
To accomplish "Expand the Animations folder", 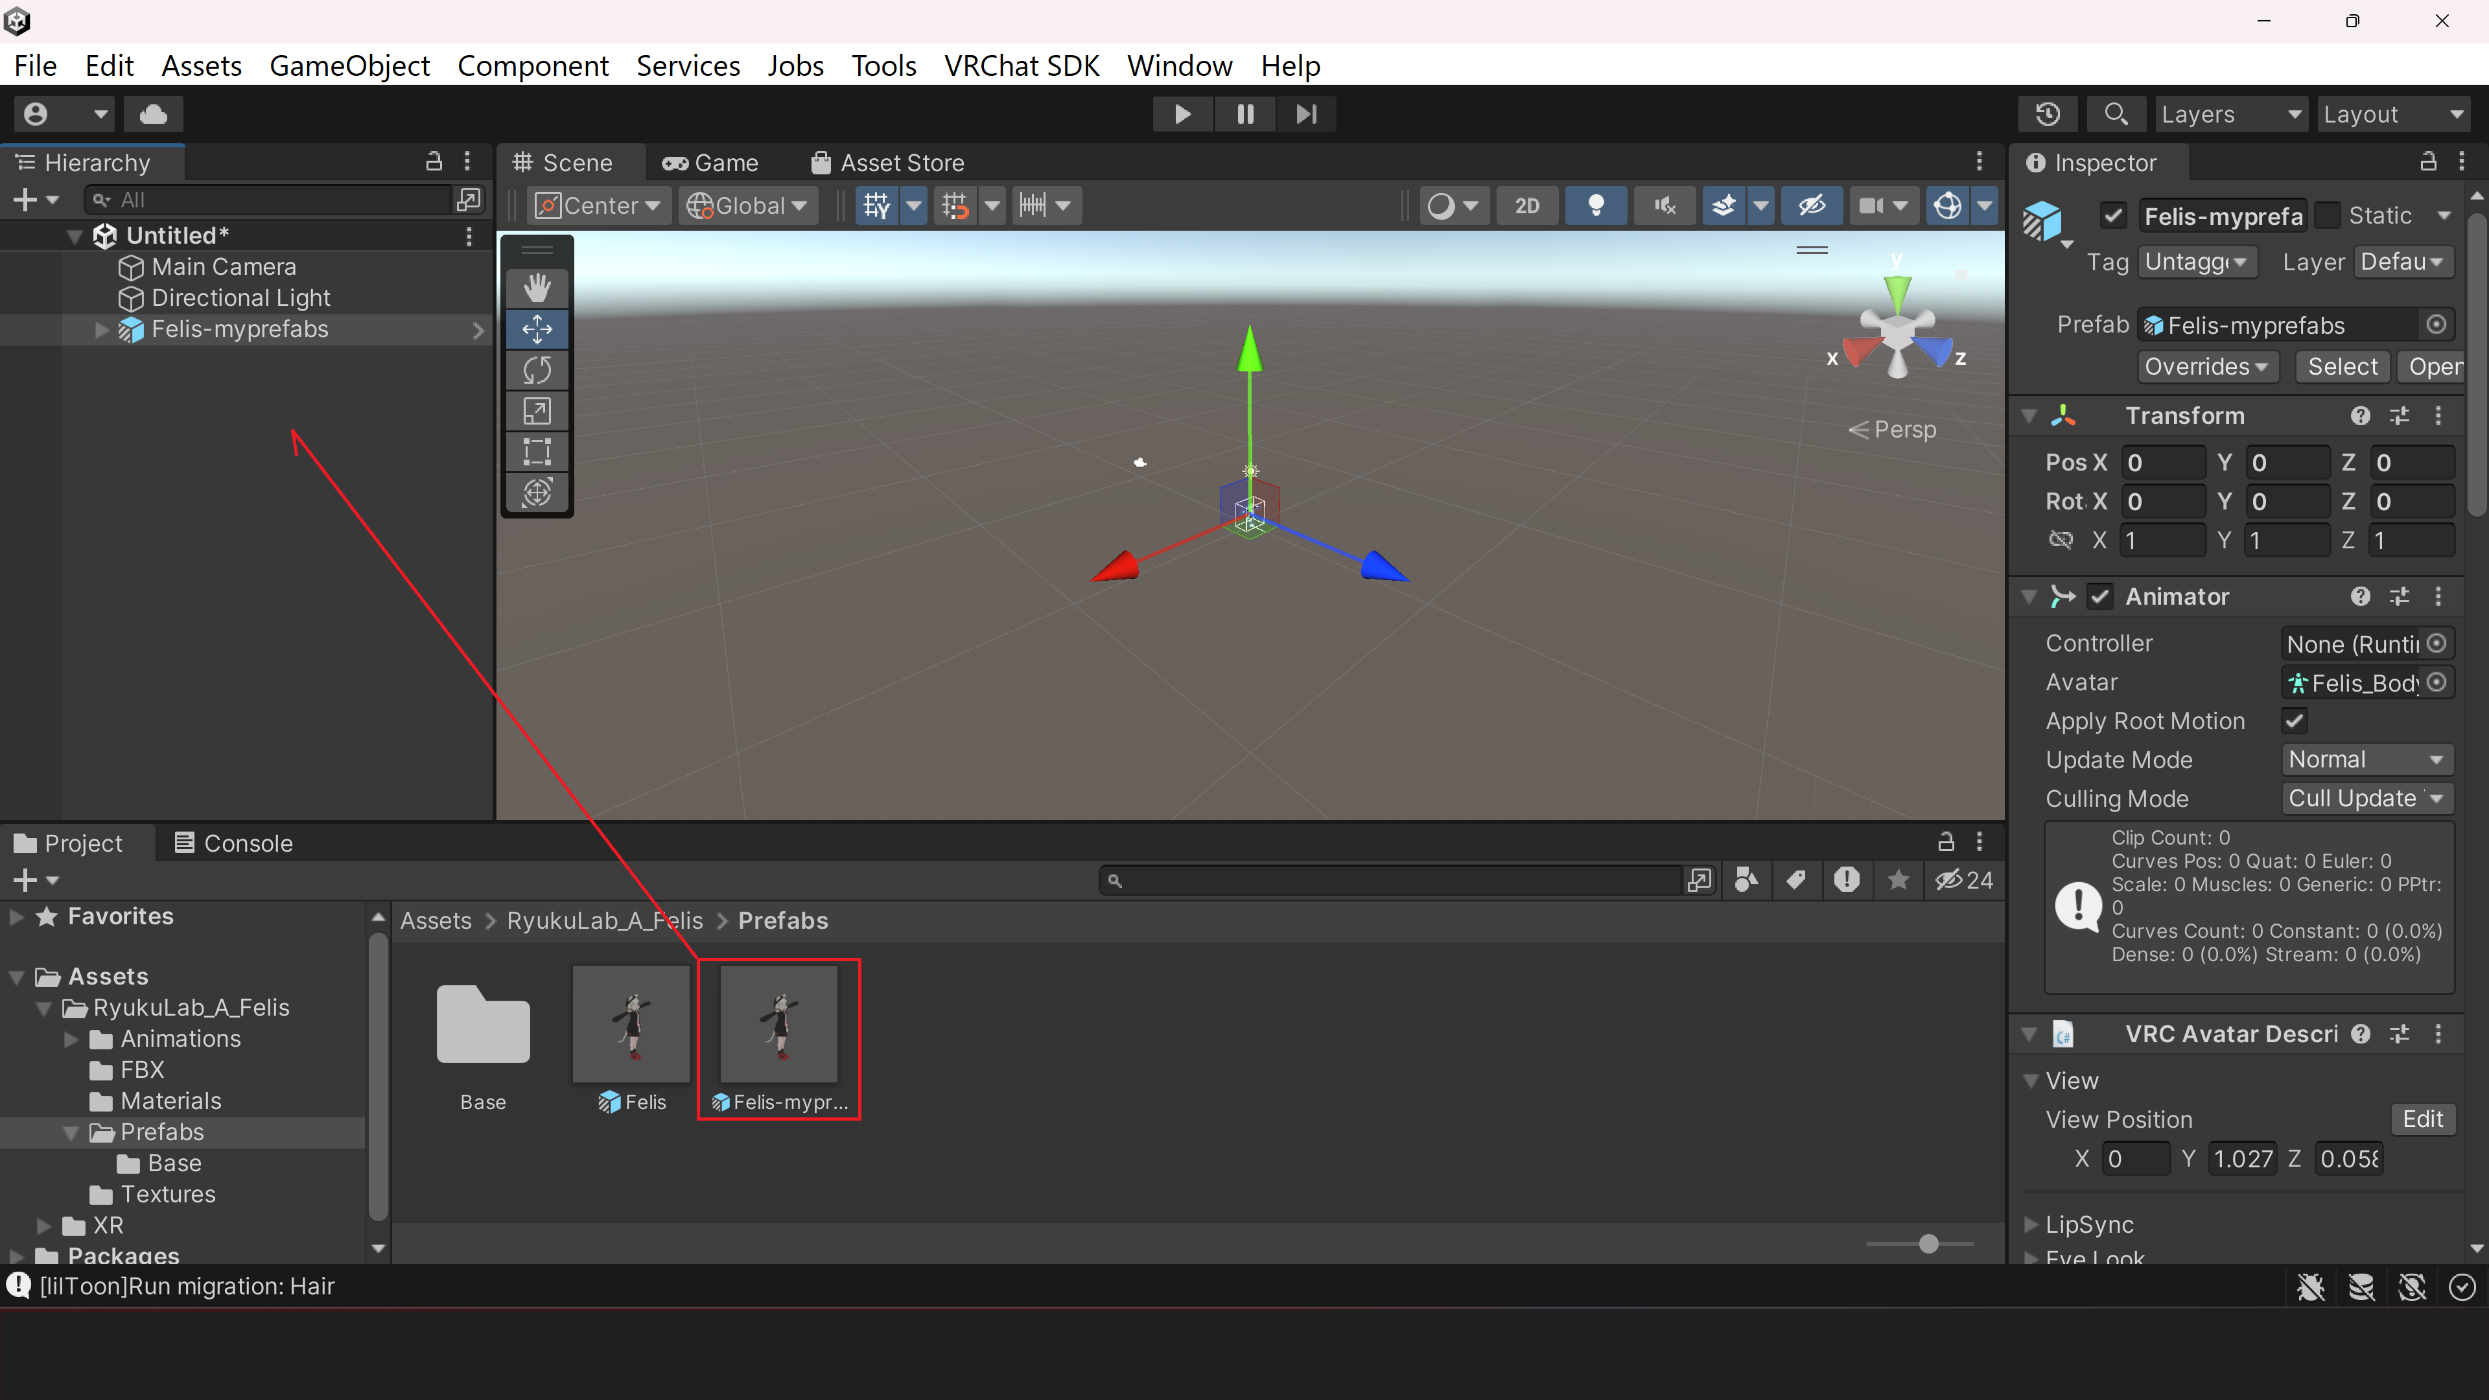I will (x=71, y=1038).
